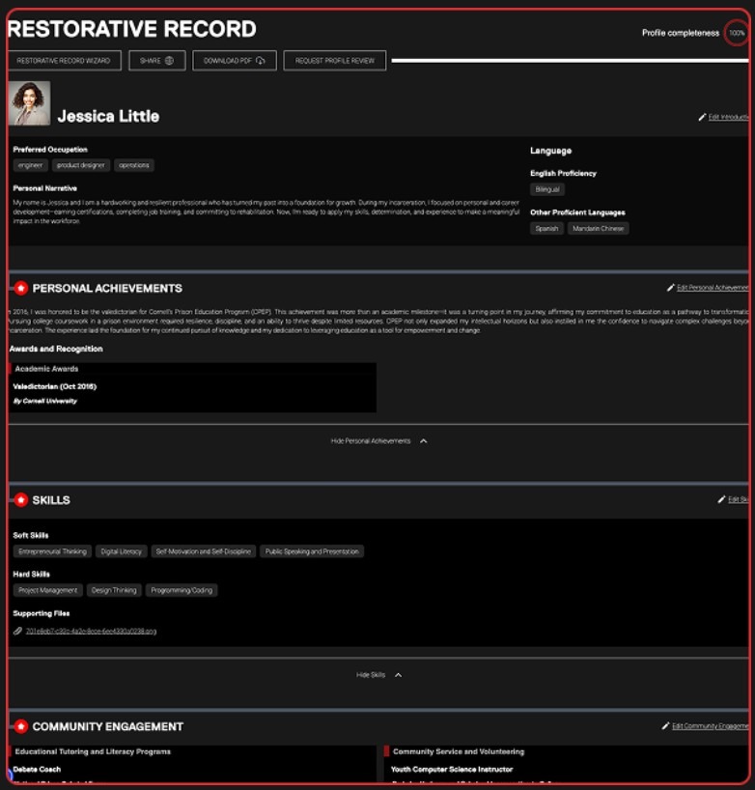This screenshot has width=755, height=790.
Task: Click the Personal Achievements star icon
Action: [x=20, y=288]
